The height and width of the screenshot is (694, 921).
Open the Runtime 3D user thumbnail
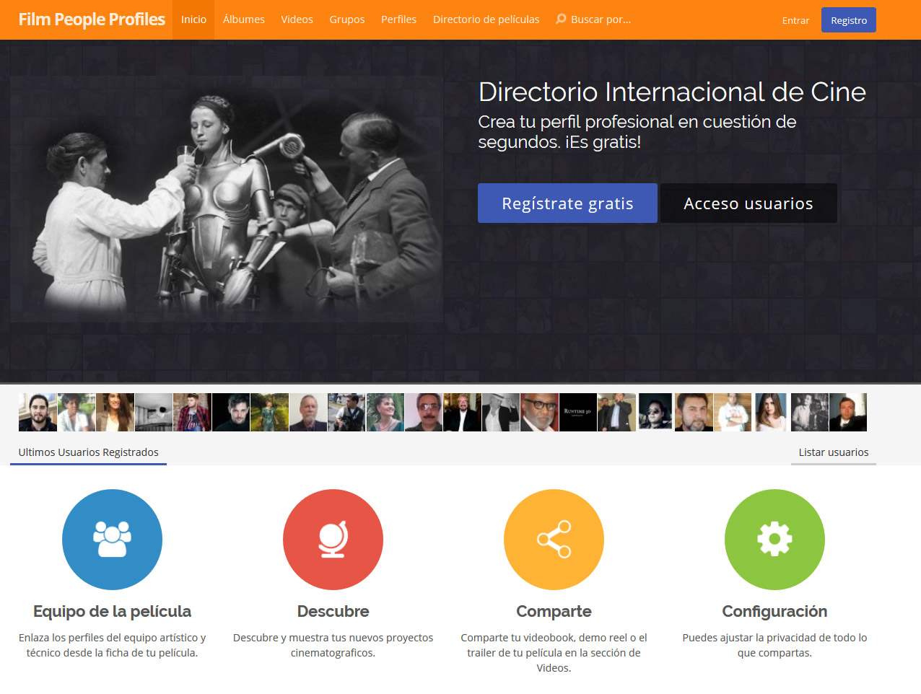578,412
